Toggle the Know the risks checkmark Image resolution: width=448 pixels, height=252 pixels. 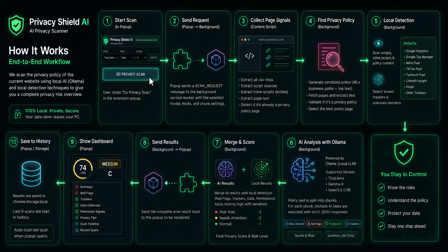[x=381, y=187]
